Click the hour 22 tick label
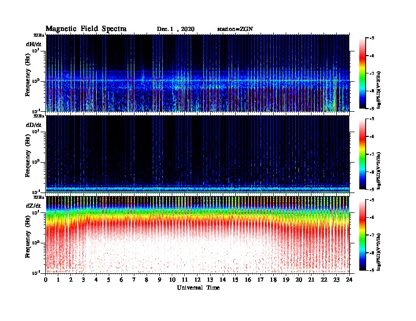Image resolution: width=416 pixels, height=321 pixels. (x=324, y=280)
